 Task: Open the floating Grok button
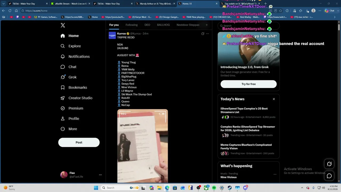pyautogui.click(x=329, y=164)
